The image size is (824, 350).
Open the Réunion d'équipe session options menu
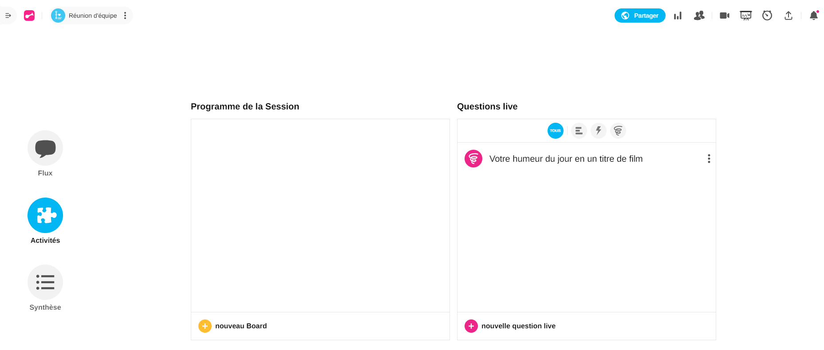click(125, 16)
